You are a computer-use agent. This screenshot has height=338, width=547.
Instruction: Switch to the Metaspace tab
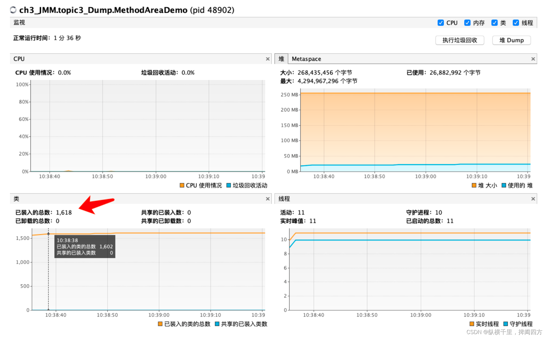coord(306,59)
